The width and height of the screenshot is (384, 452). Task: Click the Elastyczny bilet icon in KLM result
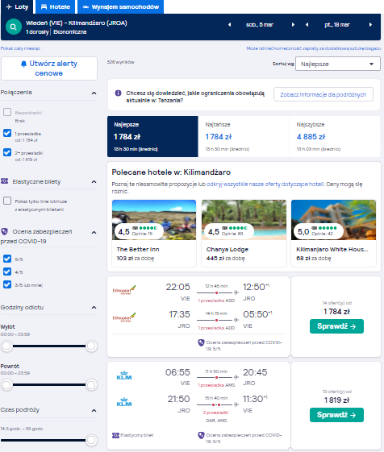pos(115,435)
